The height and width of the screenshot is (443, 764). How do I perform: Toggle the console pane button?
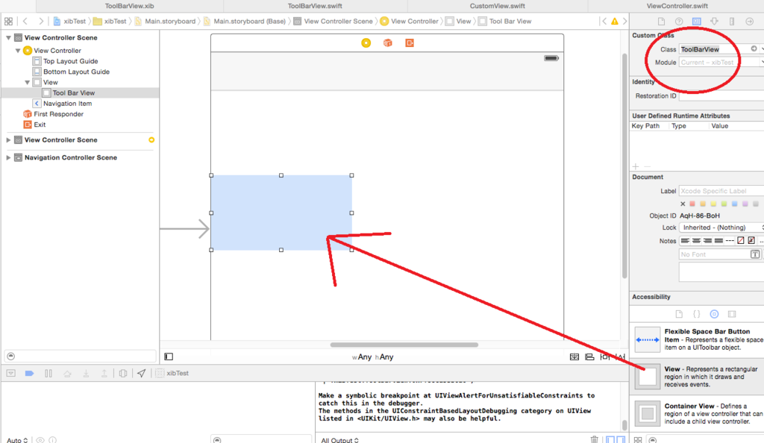621,439
